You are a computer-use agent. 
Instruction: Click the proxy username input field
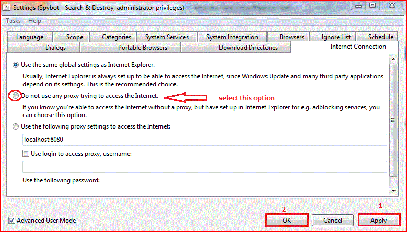204,167
